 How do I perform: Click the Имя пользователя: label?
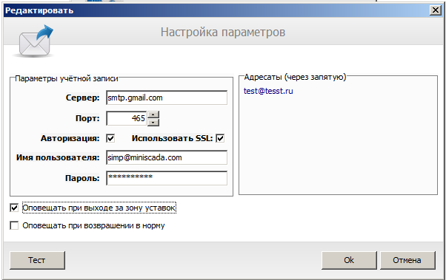[x=58, y=157]
